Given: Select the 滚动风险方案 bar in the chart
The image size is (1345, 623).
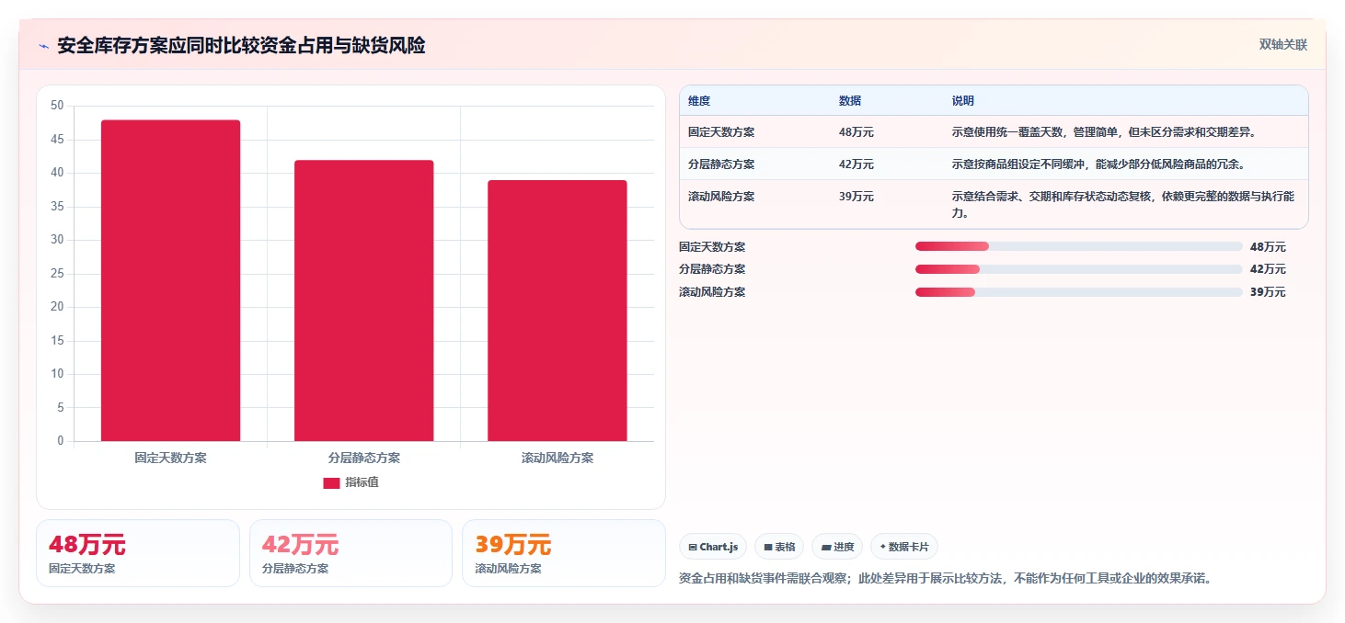Looking at the screenshot, I should (x=558, y=311).
